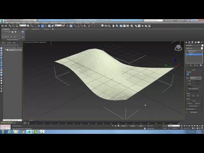Click the Select and Uniform Scale tool
Screen dimensions: 204x153
[49, 26]
